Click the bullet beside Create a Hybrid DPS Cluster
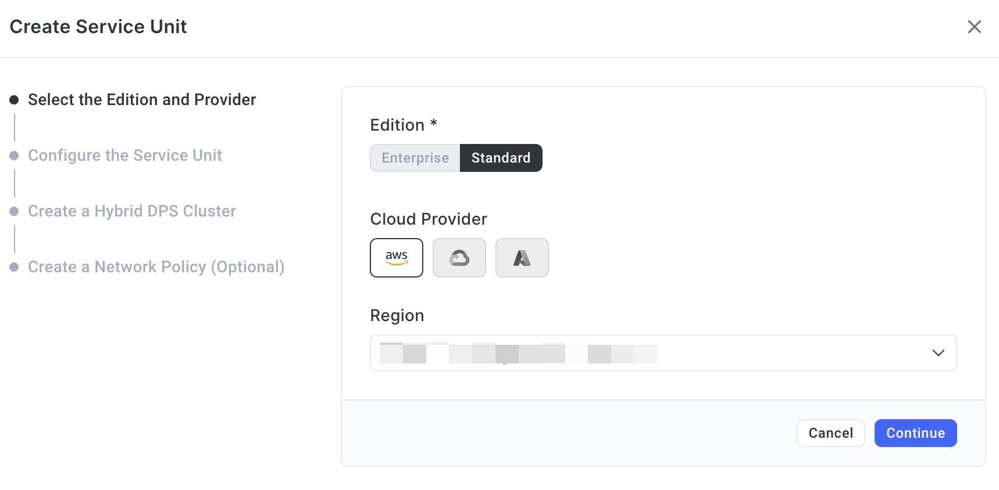 (15, 211)
